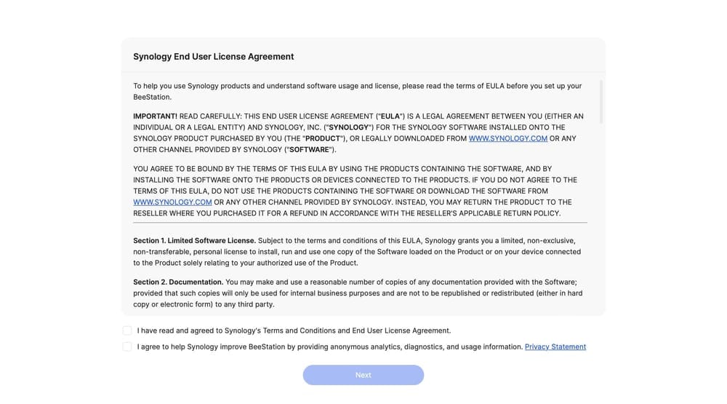Click the "IMPORTANT!" bold text

point(155,116)
